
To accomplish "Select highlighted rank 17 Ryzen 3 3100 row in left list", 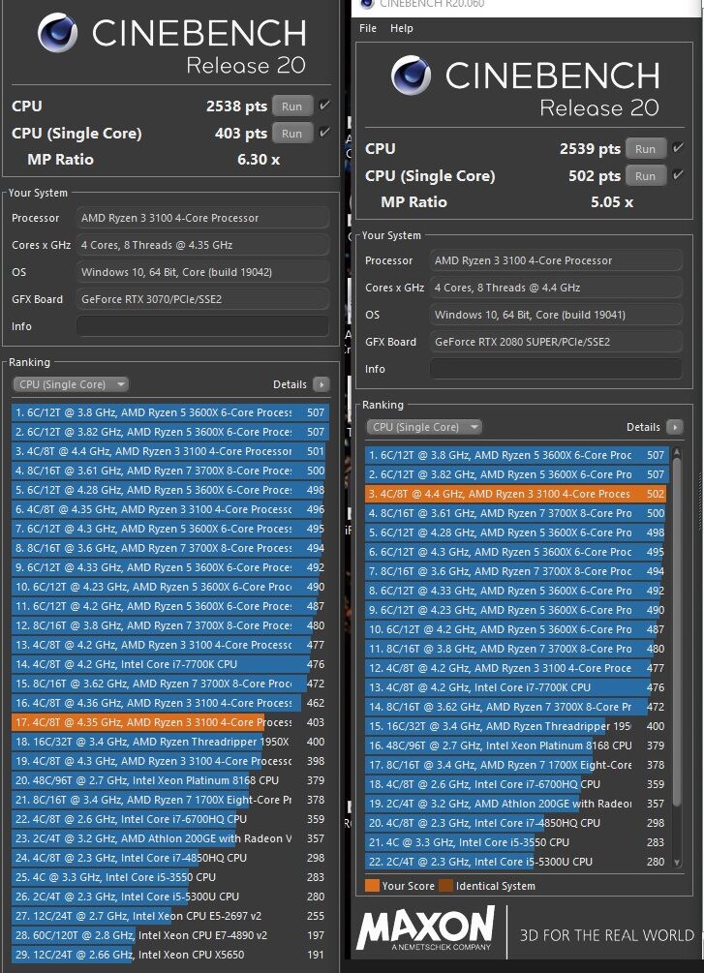I will [x=169, y=722].
